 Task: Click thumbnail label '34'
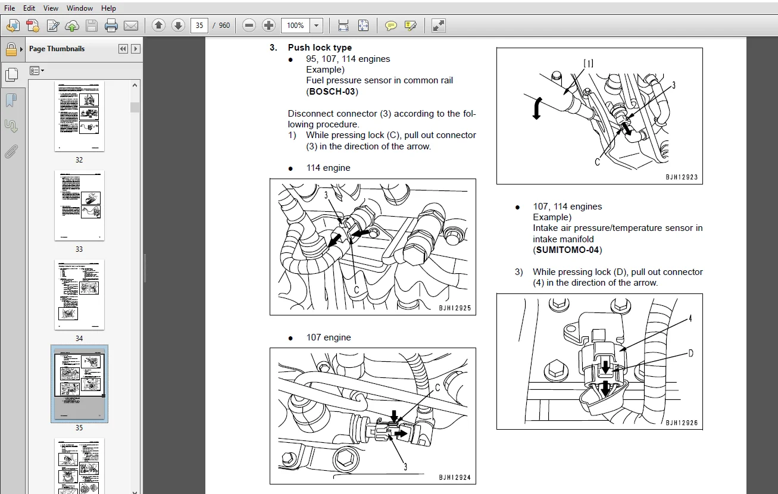coord(79,338)
